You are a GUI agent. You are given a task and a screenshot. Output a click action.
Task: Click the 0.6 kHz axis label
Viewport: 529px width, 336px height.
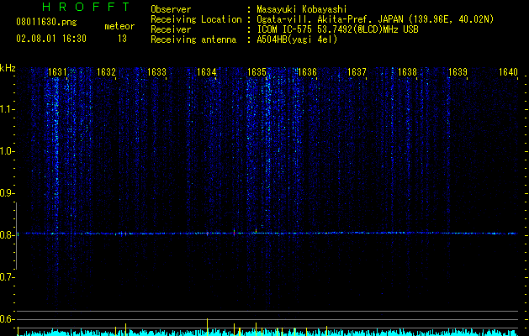7,319
